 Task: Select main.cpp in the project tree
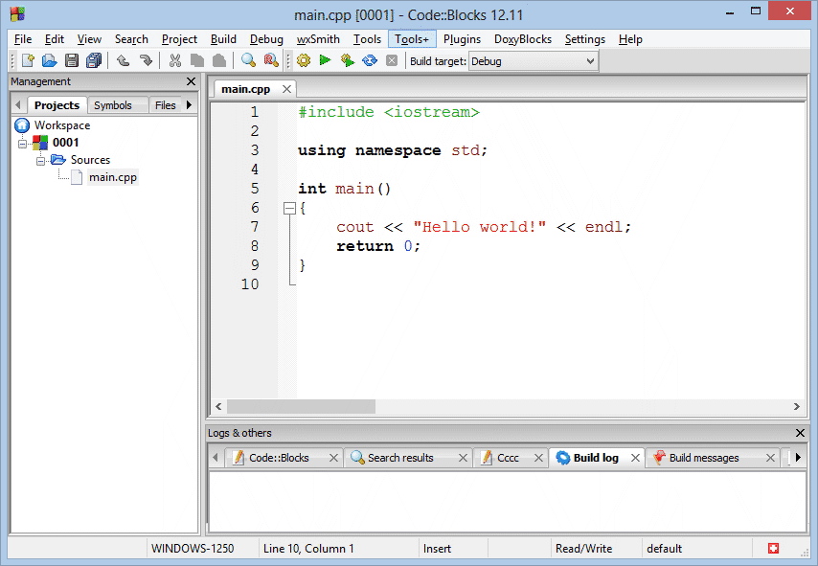click(x=113, y=177)
